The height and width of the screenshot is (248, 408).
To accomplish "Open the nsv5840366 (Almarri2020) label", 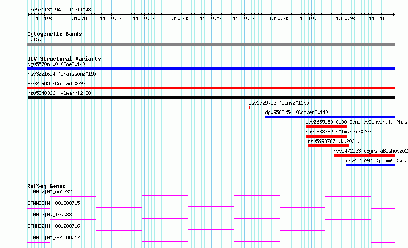I will click(x=61, y=93).
